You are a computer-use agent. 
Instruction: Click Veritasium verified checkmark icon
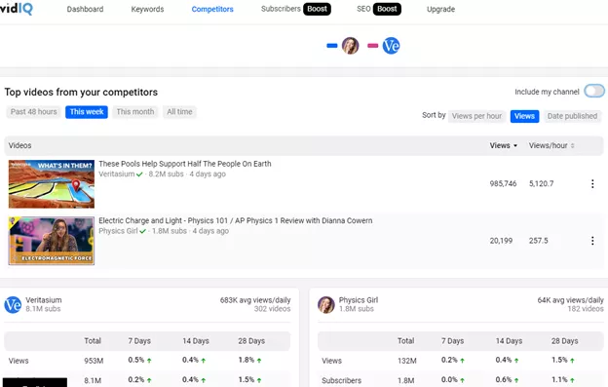tap(139, 174)
